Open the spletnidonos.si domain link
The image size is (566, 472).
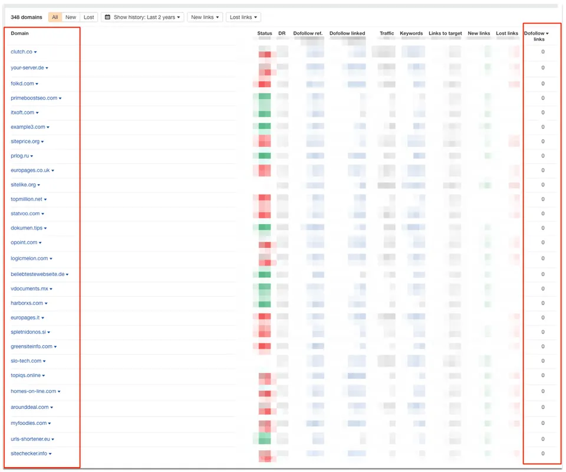28,332
